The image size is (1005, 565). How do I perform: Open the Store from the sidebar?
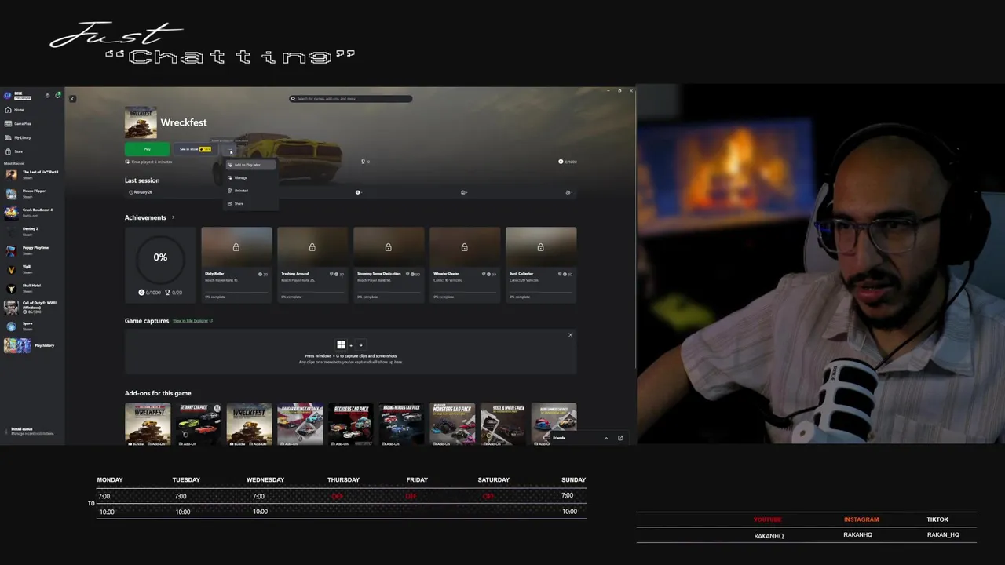(31, 151)
